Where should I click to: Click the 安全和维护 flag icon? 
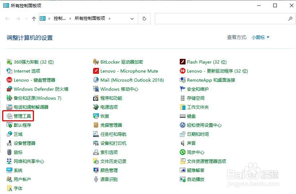coord(183,89)
